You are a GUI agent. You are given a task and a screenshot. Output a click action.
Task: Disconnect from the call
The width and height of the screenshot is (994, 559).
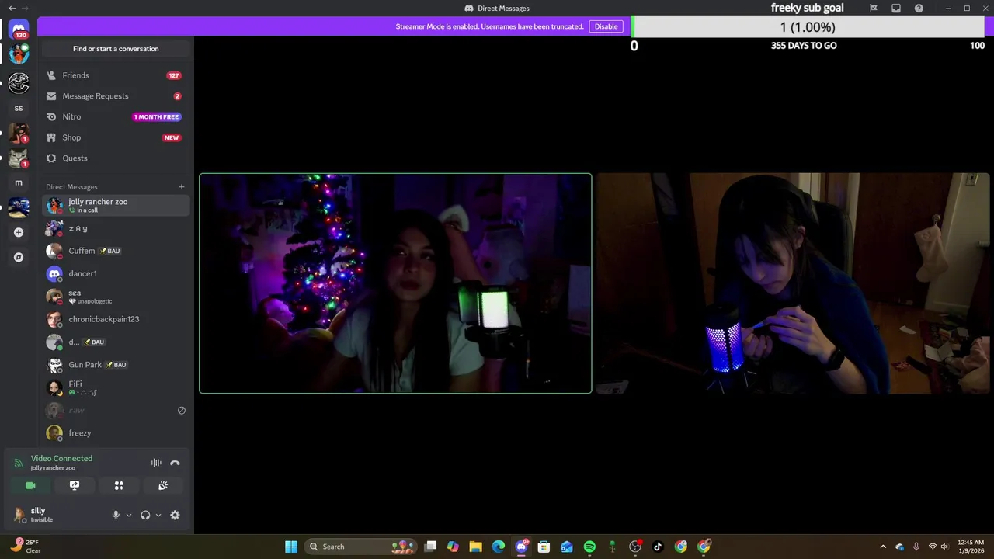tap(175, 463)
